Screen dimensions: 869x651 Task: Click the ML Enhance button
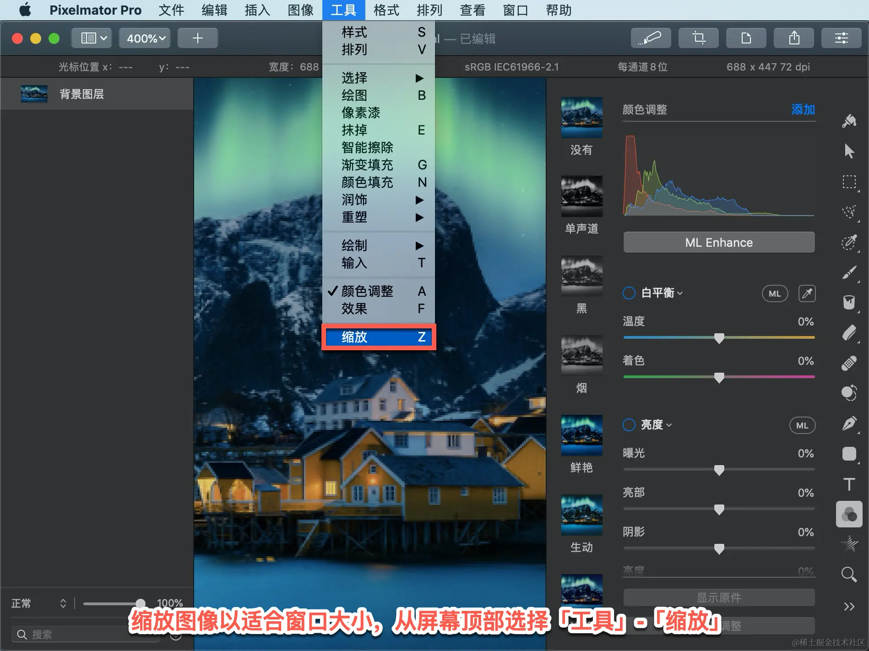(719, 242)
